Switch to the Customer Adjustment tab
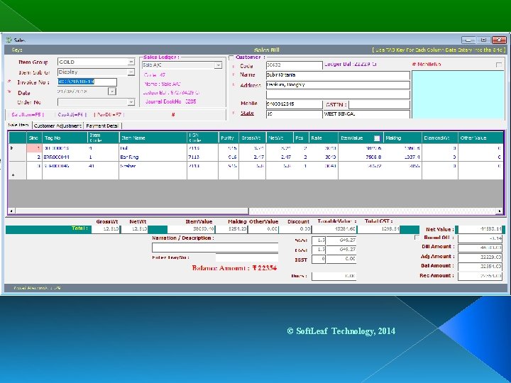The width and height of the screenshot is (511, 383). [x=57, y=126]
